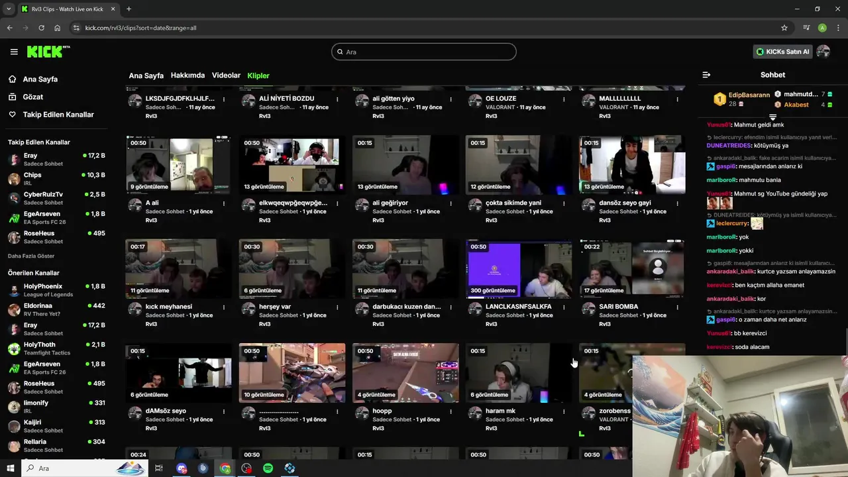
Task: Play the 'LANCLKASNFSALKFA' clip with 300 views
Action: click(519, 269)
